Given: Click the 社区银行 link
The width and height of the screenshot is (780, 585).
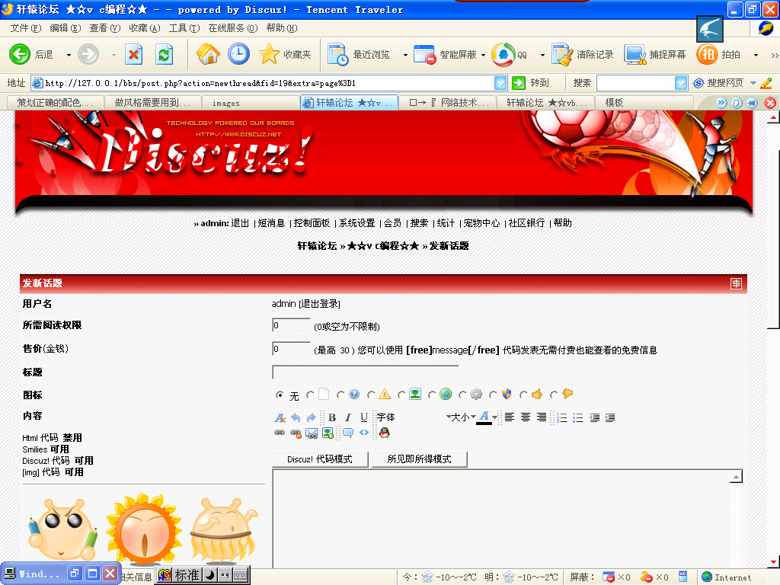Looking at the screenshot, I should (x=526, y=223).
